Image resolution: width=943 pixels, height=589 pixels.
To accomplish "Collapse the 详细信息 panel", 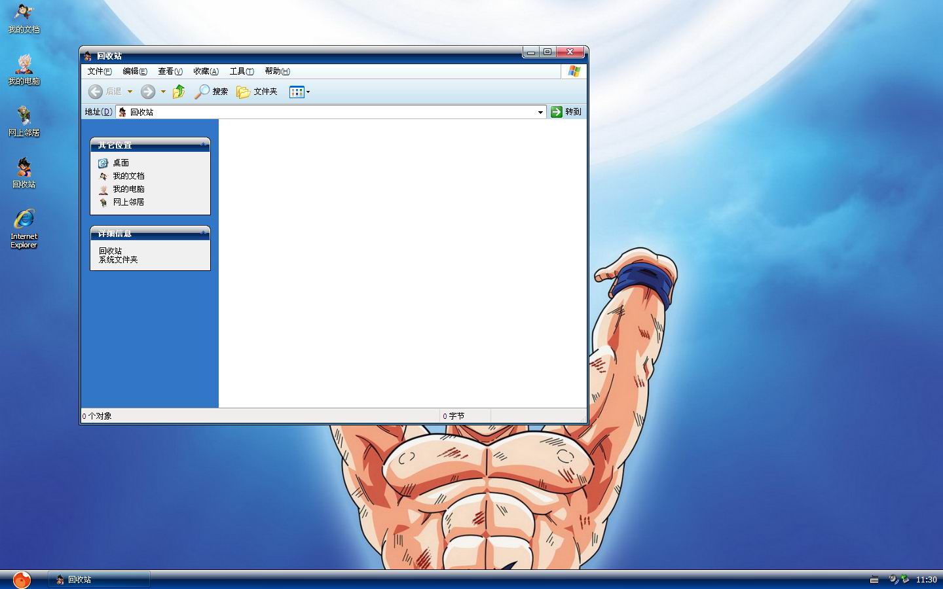I will click(203, 233).
